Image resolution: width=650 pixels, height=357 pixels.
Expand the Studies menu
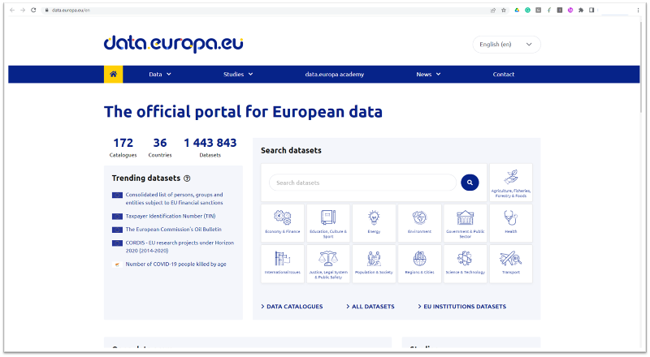tap(238, 74)
